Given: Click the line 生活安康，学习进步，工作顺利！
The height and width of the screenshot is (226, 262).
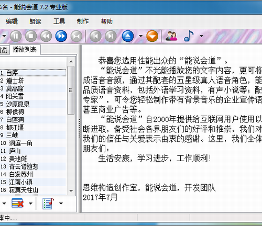Looking at the screenshot, I should point(155,159).
